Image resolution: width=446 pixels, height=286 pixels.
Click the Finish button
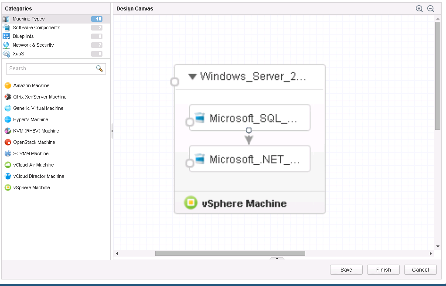tap(383, 269)
